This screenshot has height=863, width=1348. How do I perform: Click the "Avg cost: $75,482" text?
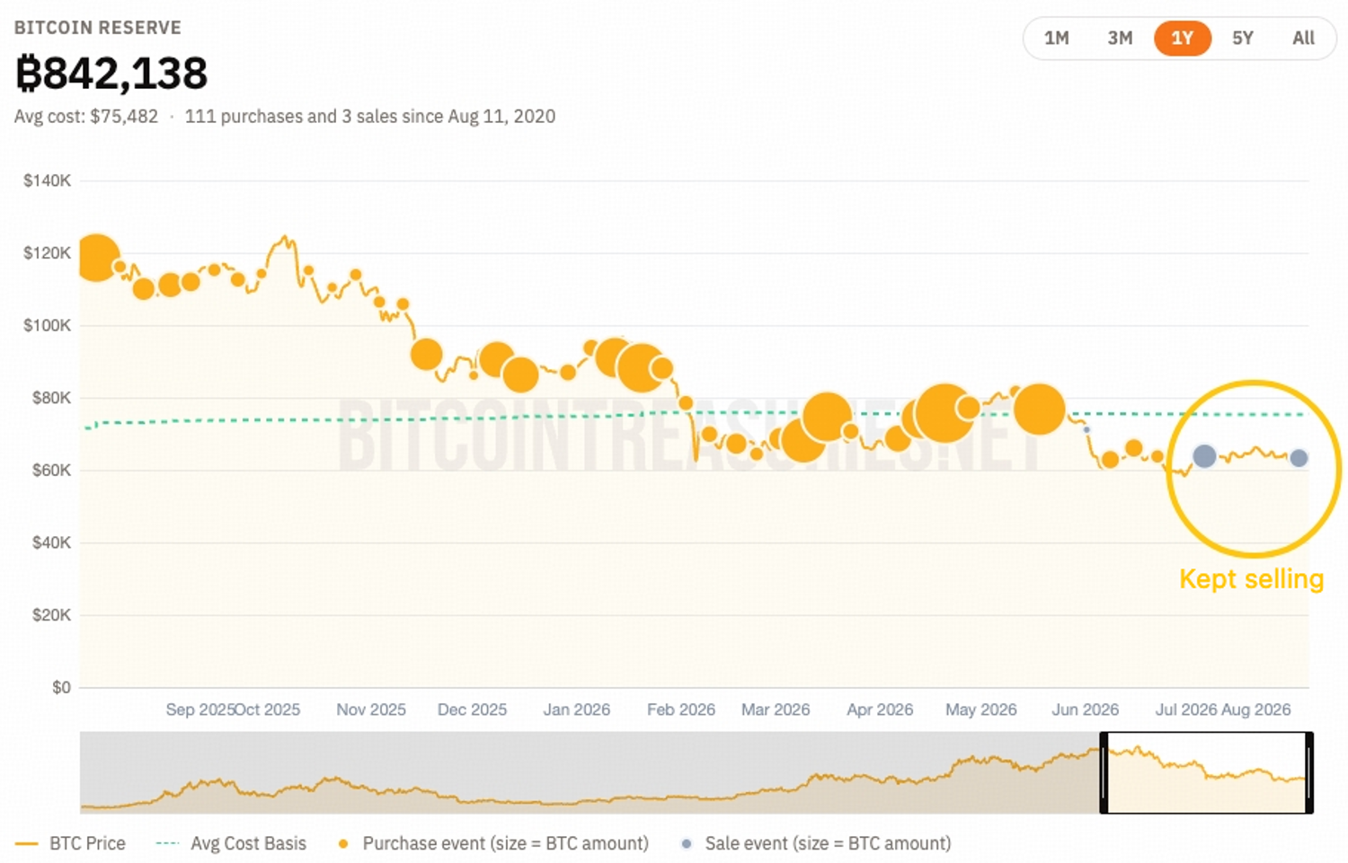86,117
